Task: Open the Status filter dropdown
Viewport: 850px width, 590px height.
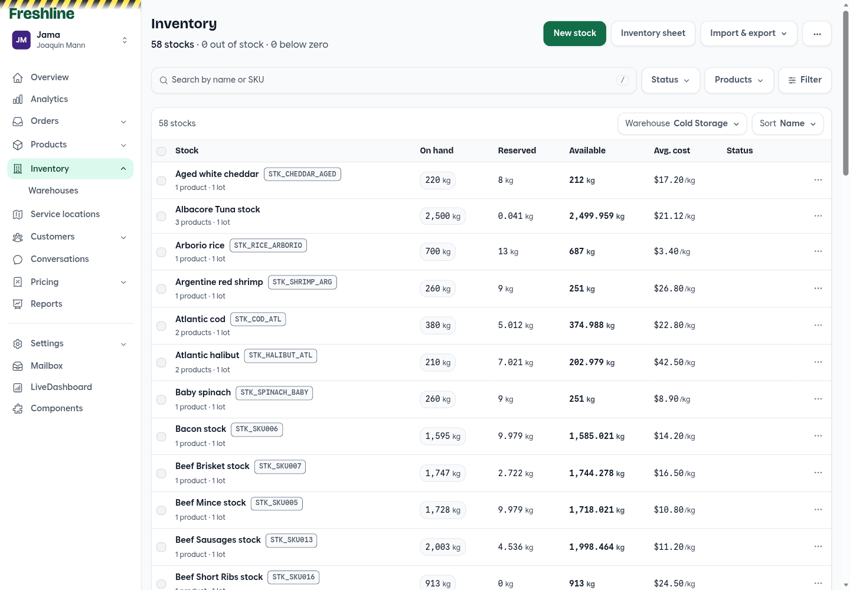Action: click(x=671, y=80)
